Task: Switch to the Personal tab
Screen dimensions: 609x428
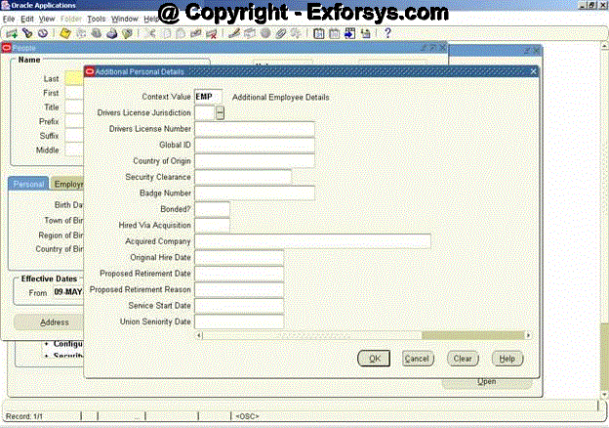Action: click(x=28, y=184)
